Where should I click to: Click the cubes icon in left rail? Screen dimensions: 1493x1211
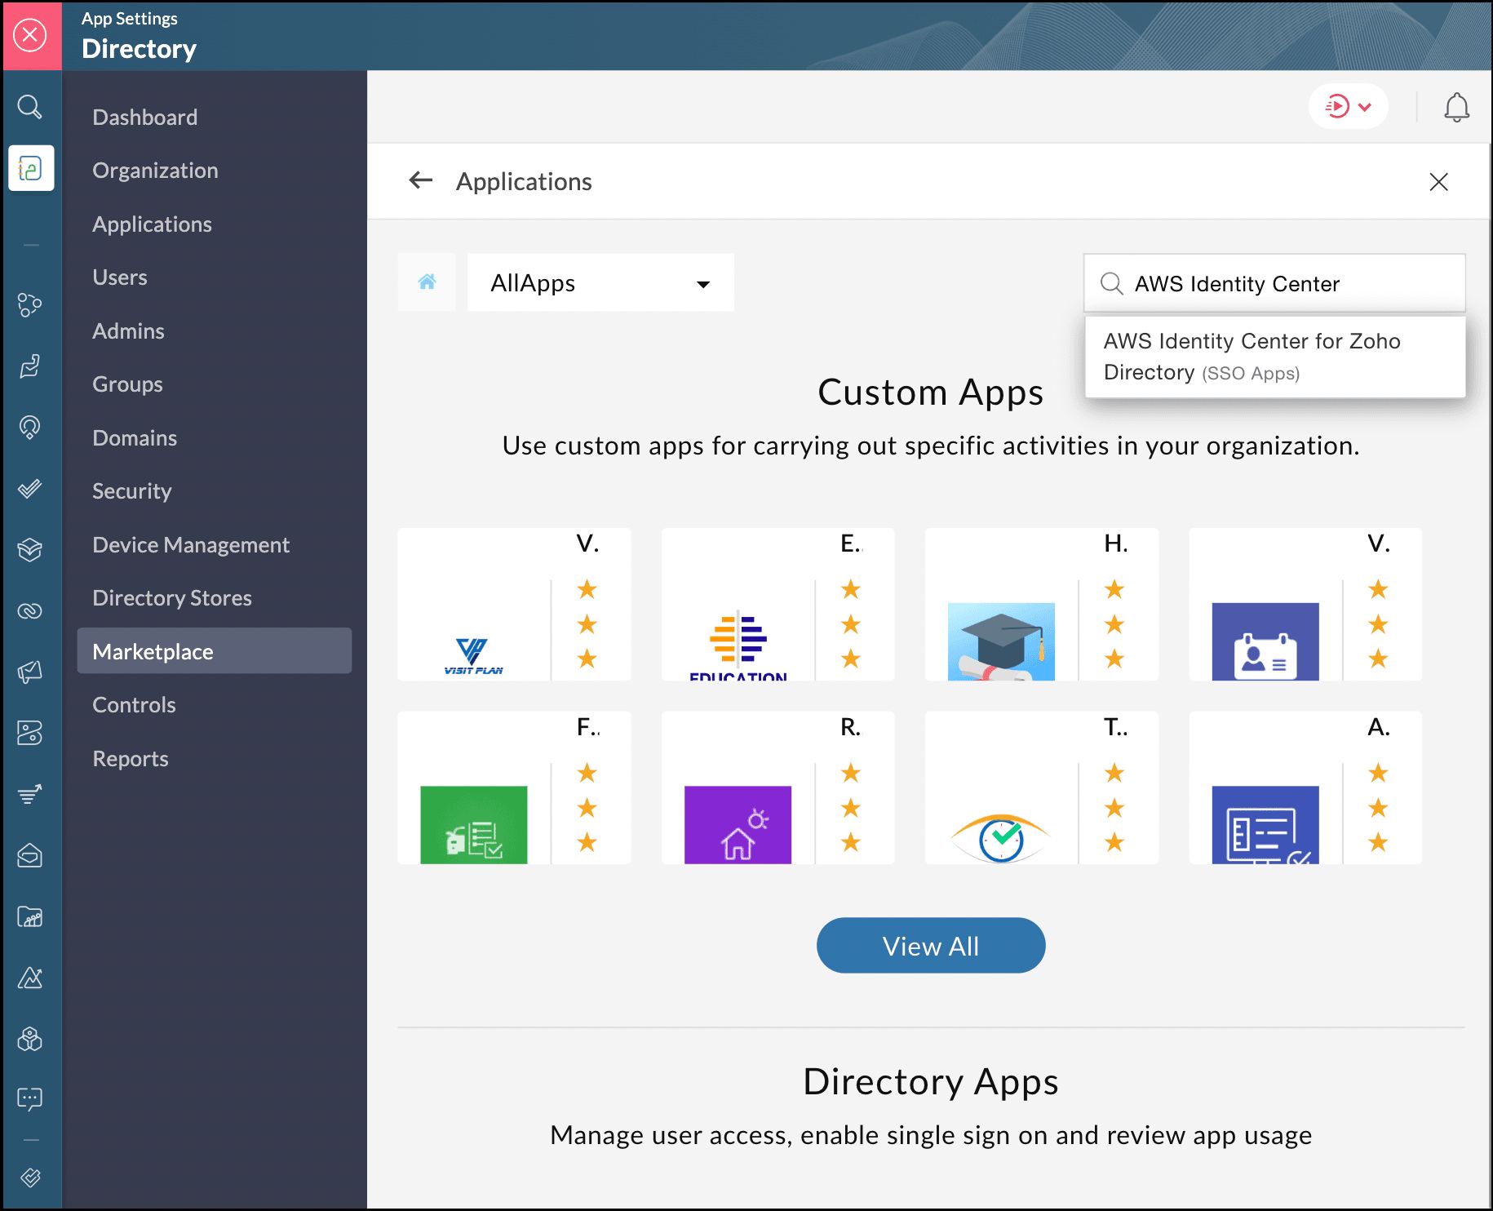point(30,1039)
